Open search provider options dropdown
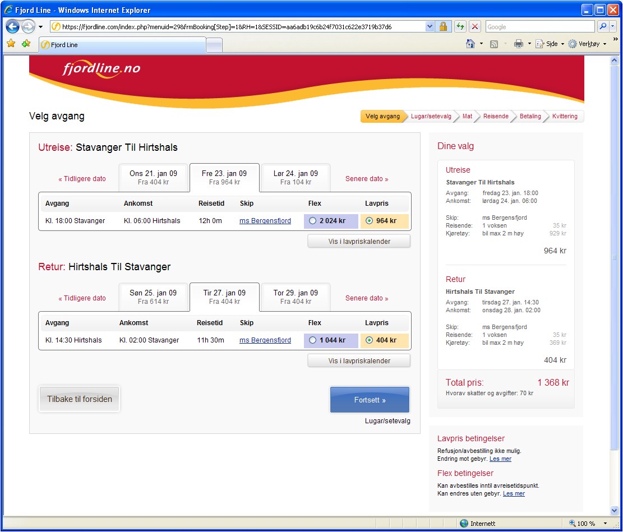Image resolution: width=623 pixels, height=532 pixels. (x=613, y=26)
